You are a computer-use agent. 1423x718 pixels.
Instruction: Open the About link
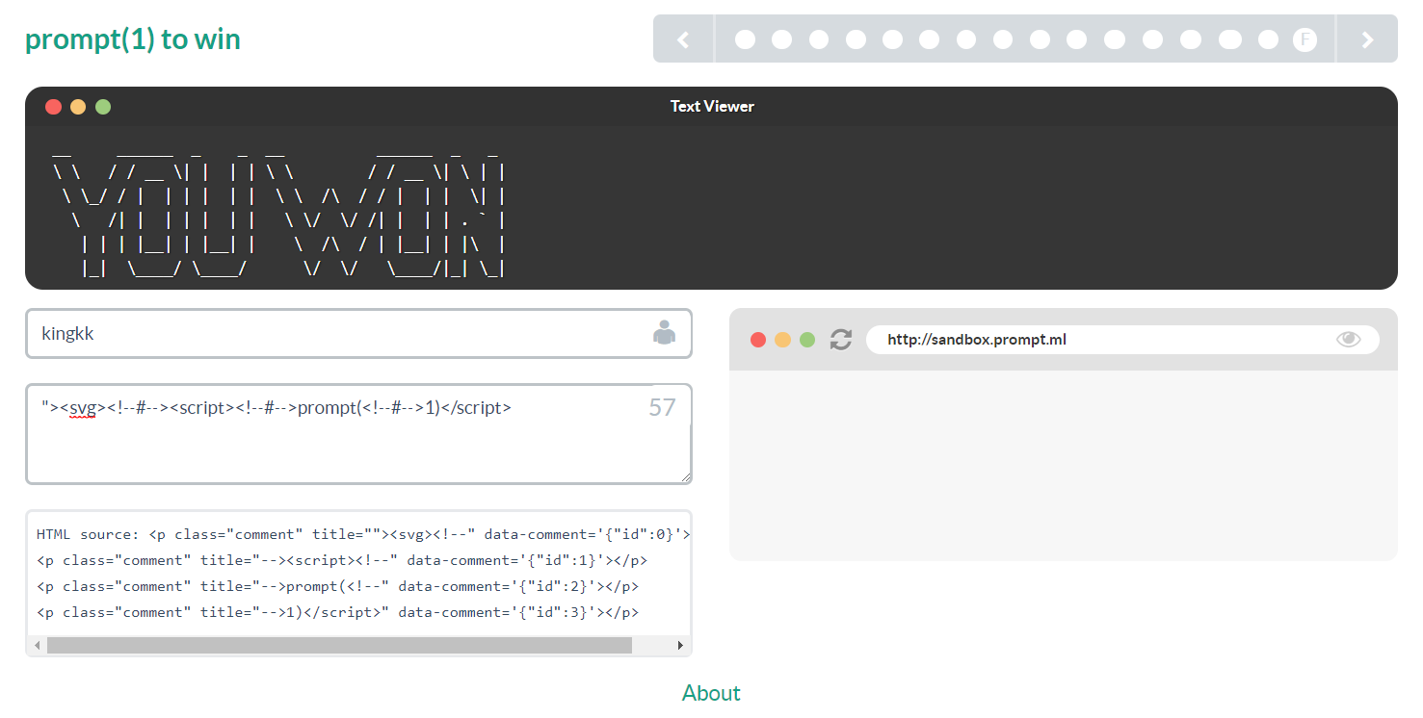[711, 693]
